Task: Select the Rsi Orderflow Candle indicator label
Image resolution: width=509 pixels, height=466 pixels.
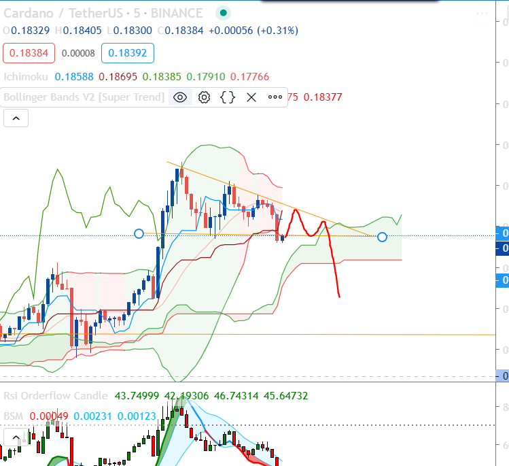Action: (x=56, y=395)
